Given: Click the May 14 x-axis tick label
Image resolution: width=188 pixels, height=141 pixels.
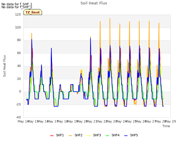Looking at the screenshot, I should [x=23, y=121].
